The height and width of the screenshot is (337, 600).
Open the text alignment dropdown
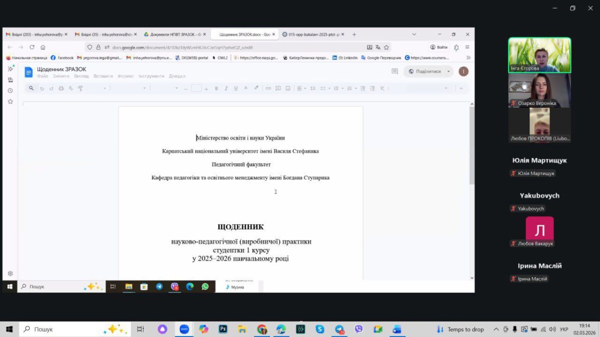tap(301, 88)
